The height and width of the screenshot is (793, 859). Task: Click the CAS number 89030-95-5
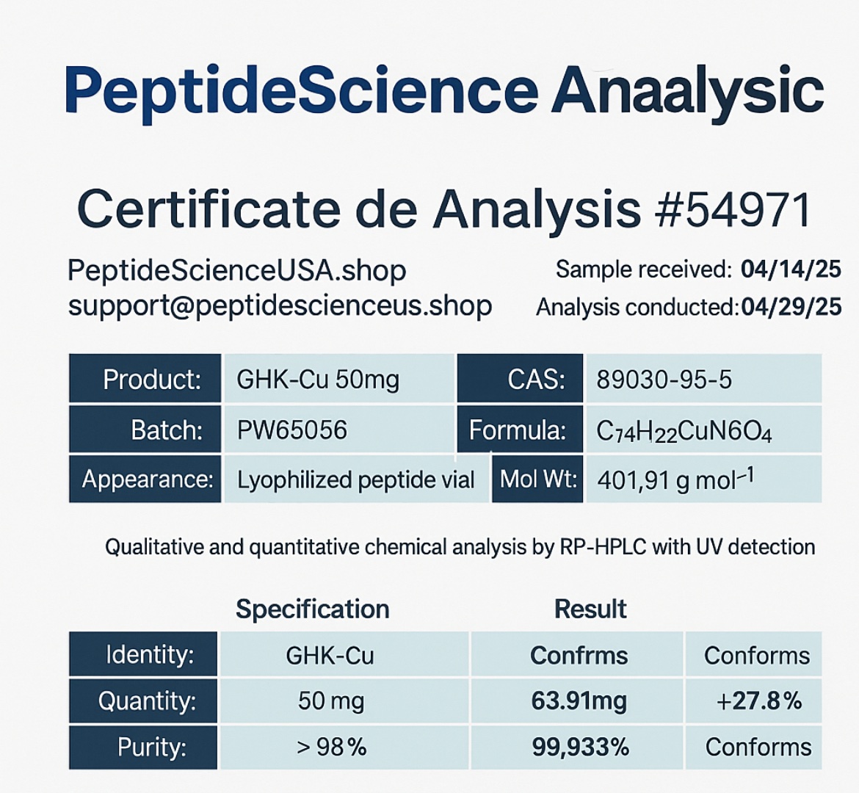pos(664,379)
